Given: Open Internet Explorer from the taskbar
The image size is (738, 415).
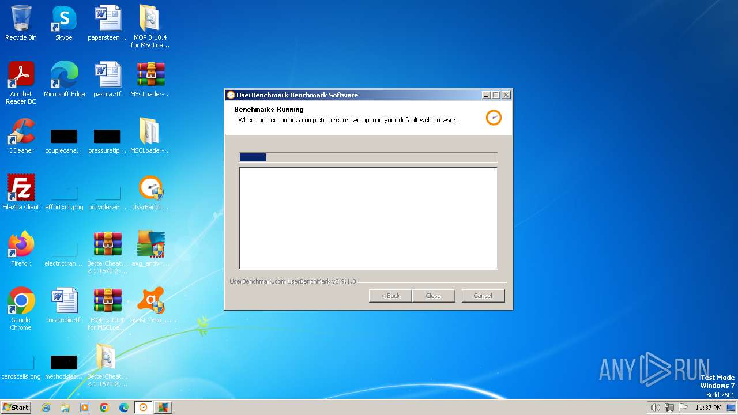Looking at the screenshot, I should point(46,408).
